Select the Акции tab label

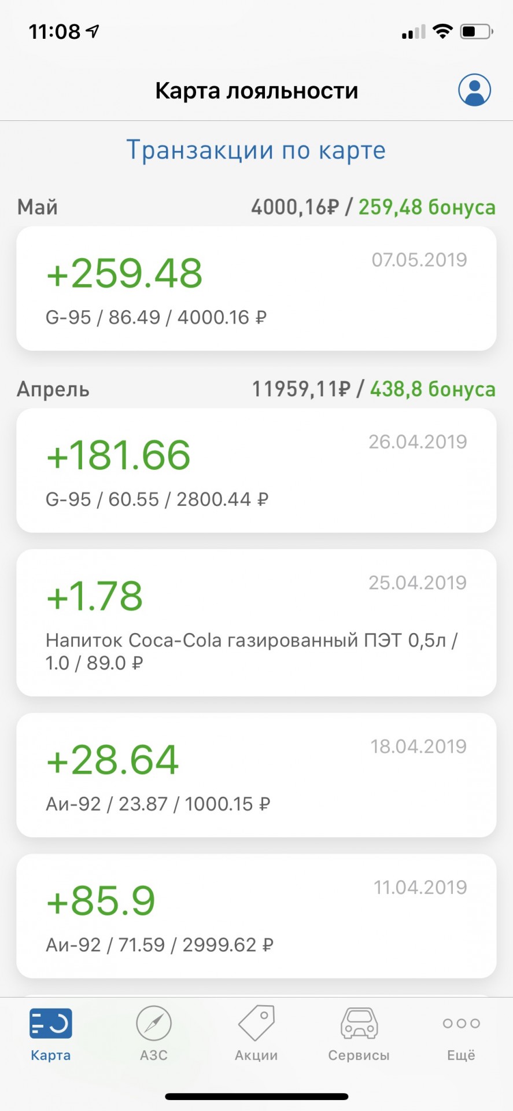point(256,1055)
